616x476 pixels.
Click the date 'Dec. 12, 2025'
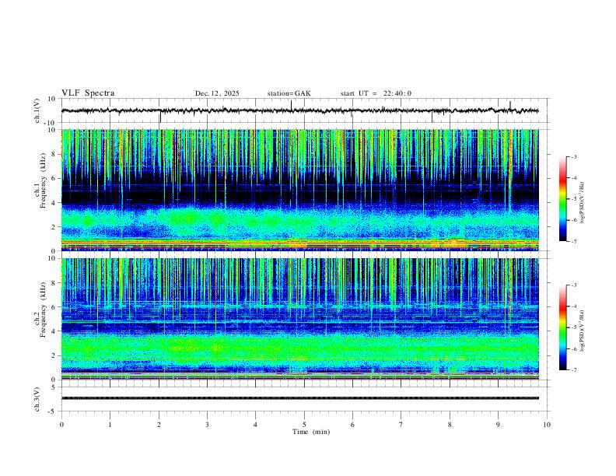click(217, 93)
